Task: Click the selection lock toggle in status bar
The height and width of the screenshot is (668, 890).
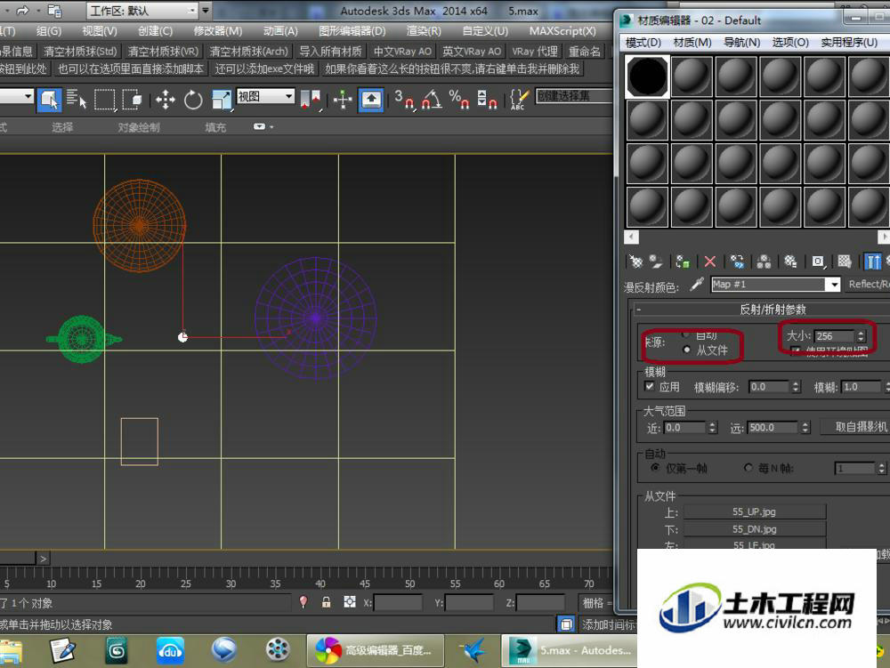Action: click(x=327, y=602)
